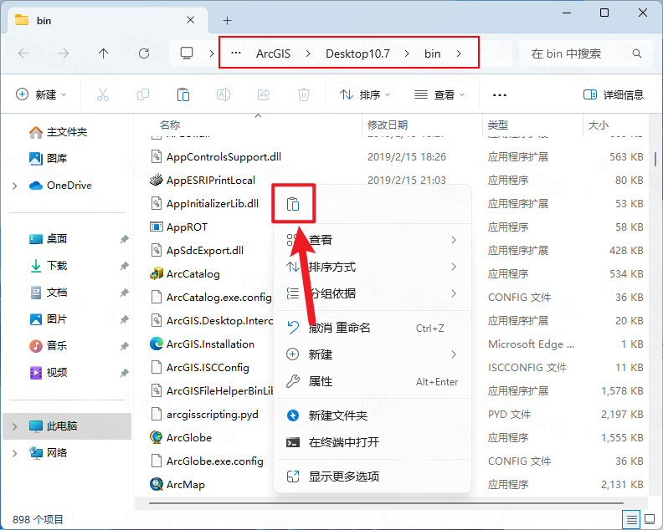Open the toolbar's three-dot more options
Screen dimensions: 663x530
pyautogui.click(x=500, y=95)
